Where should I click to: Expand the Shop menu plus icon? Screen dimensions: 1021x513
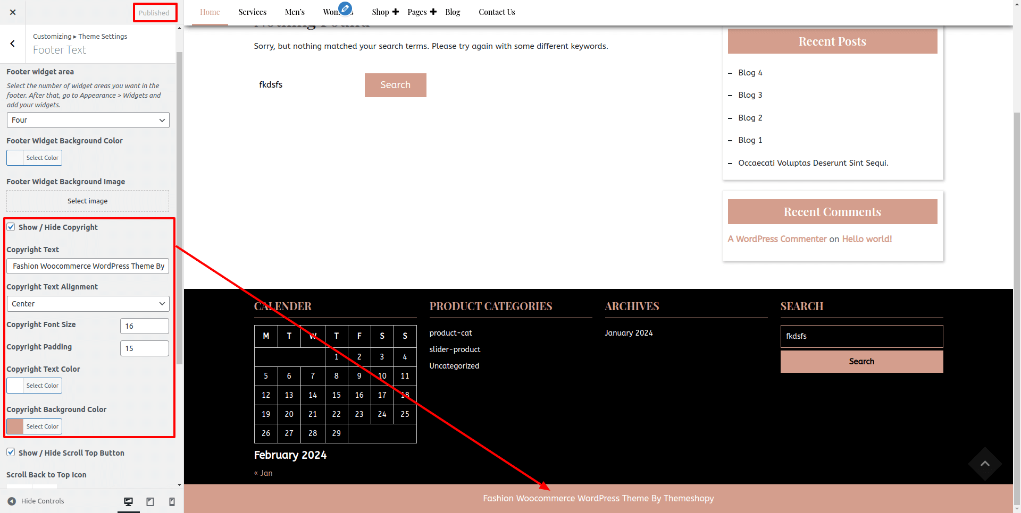[395, 12]
